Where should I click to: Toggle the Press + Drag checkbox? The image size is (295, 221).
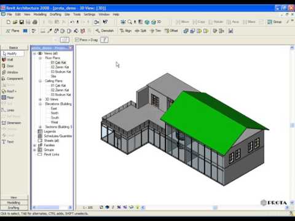[x=77, y=40]
